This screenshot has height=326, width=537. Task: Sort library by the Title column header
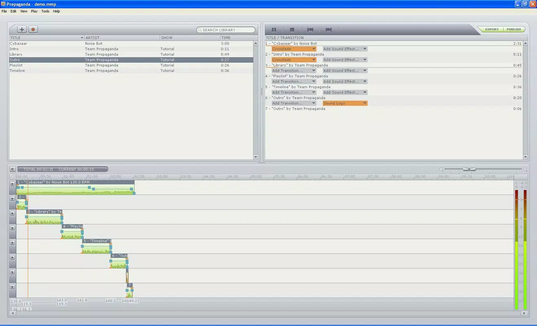point(46,38)
